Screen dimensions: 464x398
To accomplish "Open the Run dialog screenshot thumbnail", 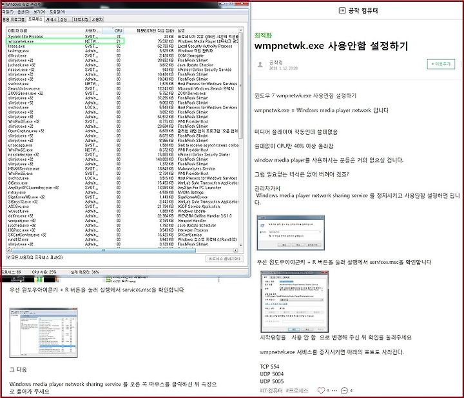I will coord(291,233).
